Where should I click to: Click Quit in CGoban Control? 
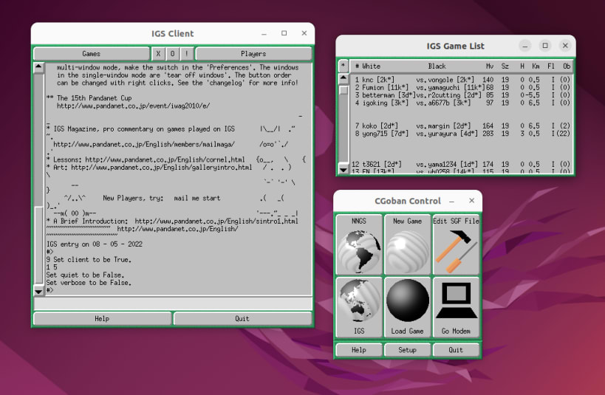456,350
